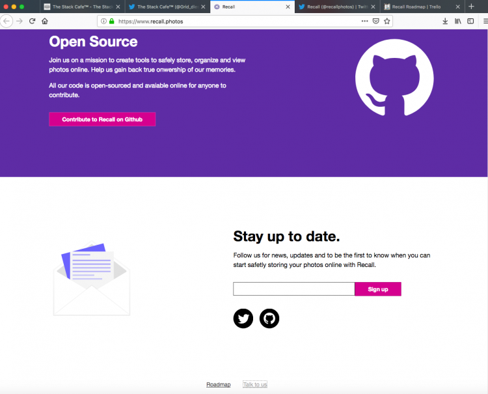Click Contribute to Recall on Github button
Image resolution: width=488 pixels, height=394 pixels.
pyautogui.click(x=102, y=119)
